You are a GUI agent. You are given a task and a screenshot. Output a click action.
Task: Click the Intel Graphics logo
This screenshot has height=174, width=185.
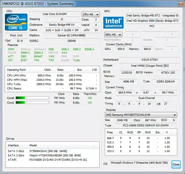pos(113,23)
